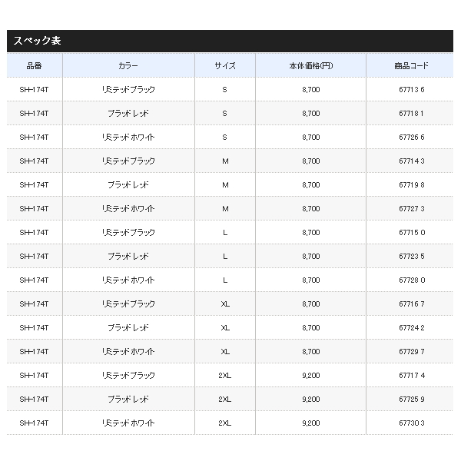This screenshot has width=461, height=461.
Task: Click product code 67715 0
Action: pyautogui.click(x=412, y=233)
